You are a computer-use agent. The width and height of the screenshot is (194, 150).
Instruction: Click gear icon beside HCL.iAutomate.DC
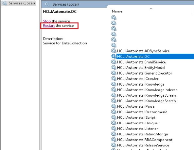pos(114,56)
